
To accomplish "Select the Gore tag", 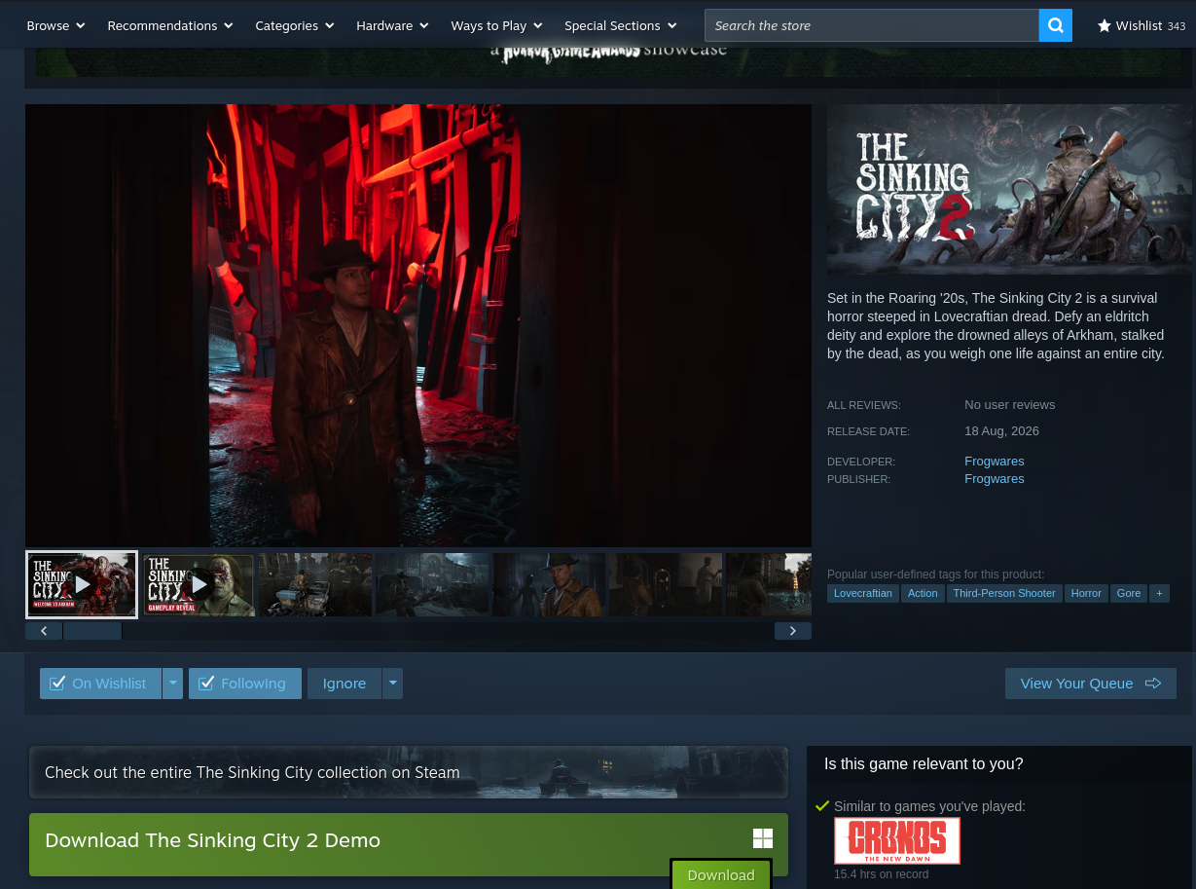I will click(x=1128, y=593).
